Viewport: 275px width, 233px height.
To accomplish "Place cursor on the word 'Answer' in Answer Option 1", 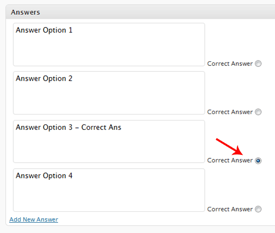I will 28,30.
